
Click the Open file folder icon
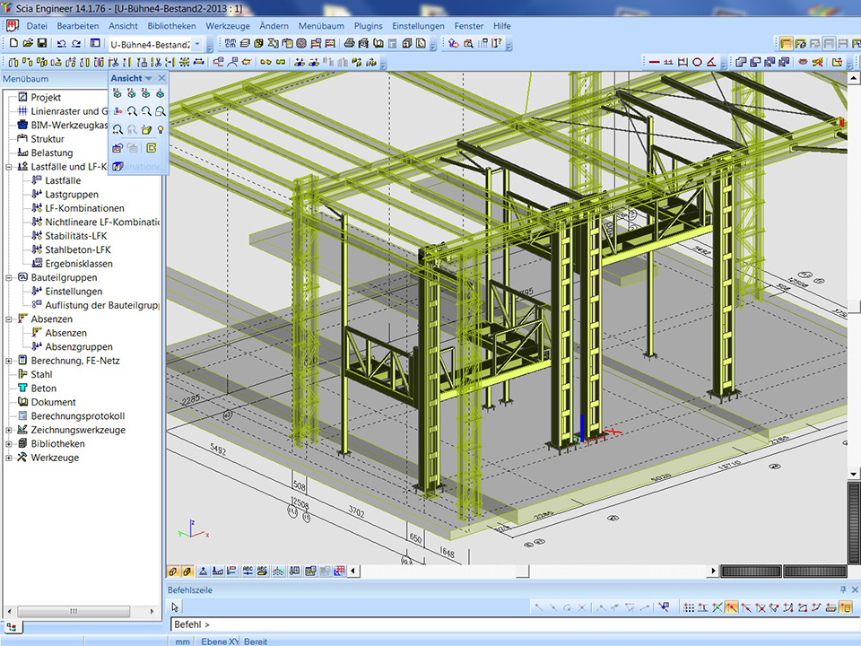[27, 43]
